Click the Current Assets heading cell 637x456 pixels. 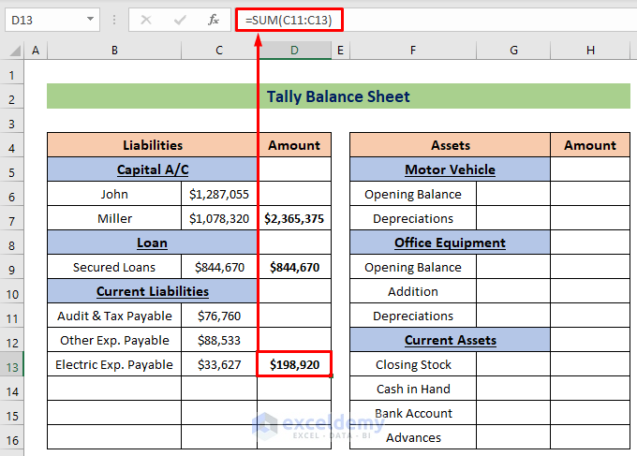450,340
